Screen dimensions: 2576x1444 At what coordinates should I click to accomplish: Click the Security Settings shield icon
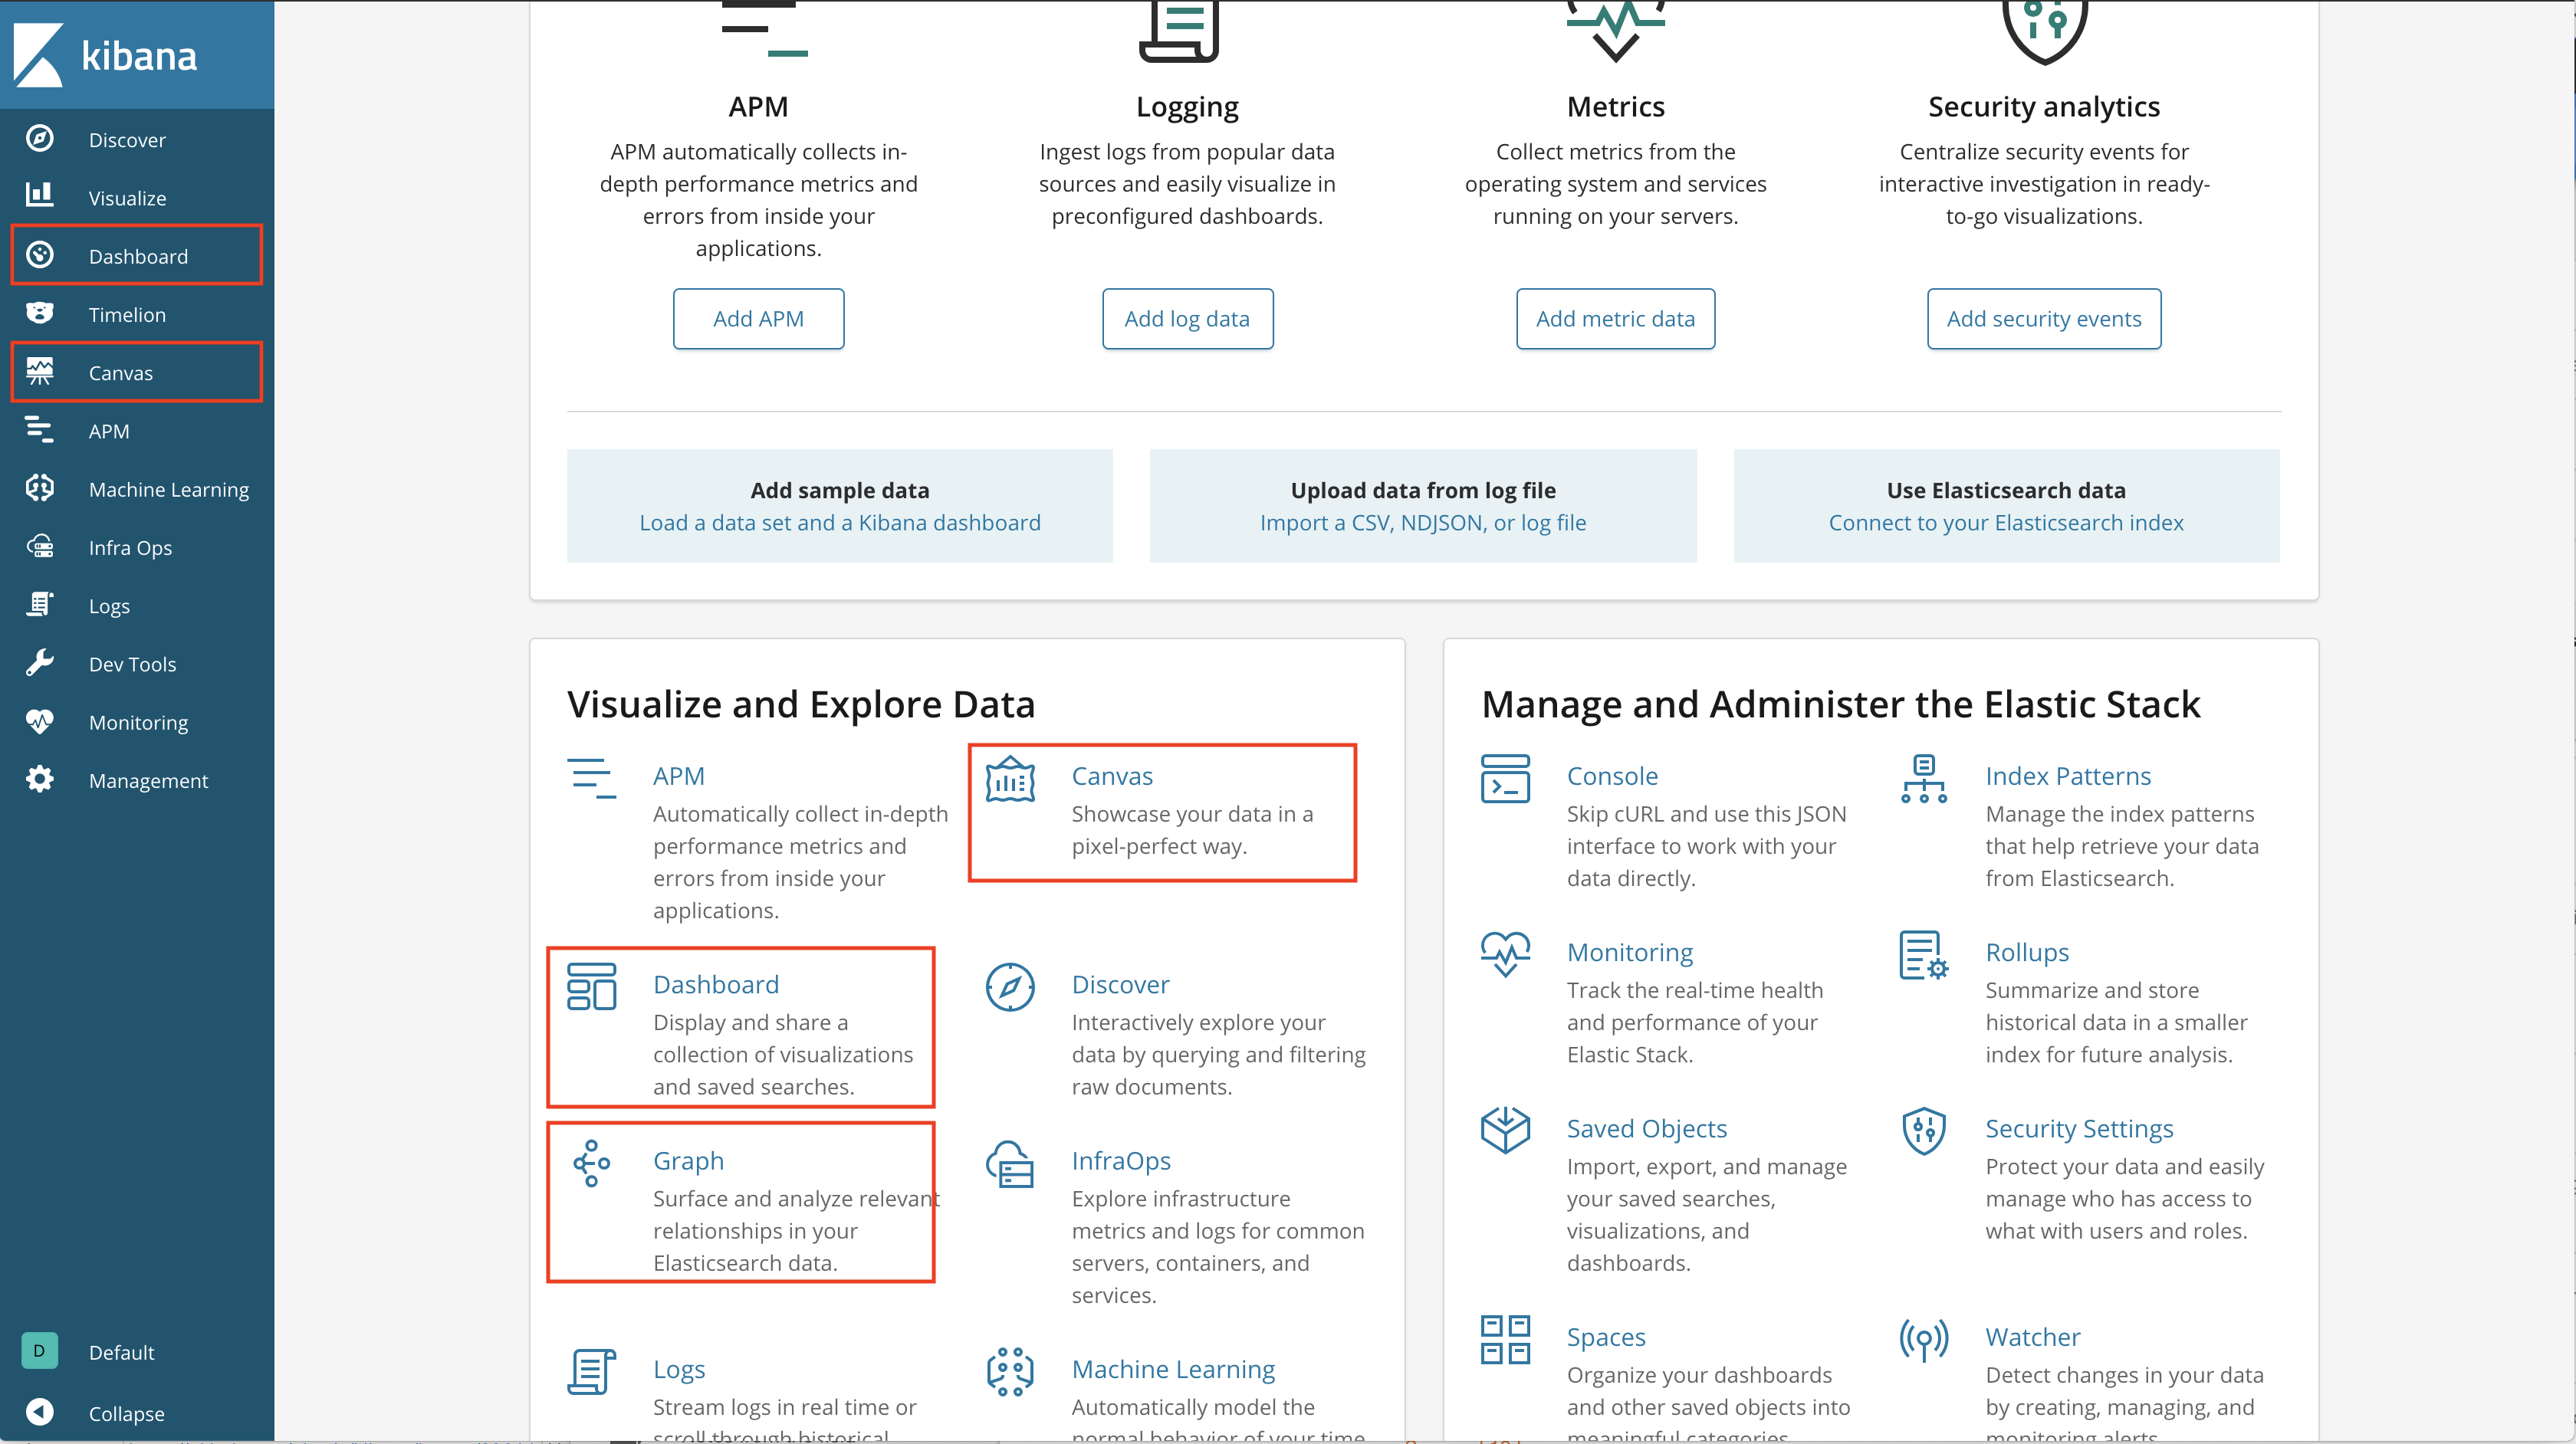[x=1924, y=1131]
